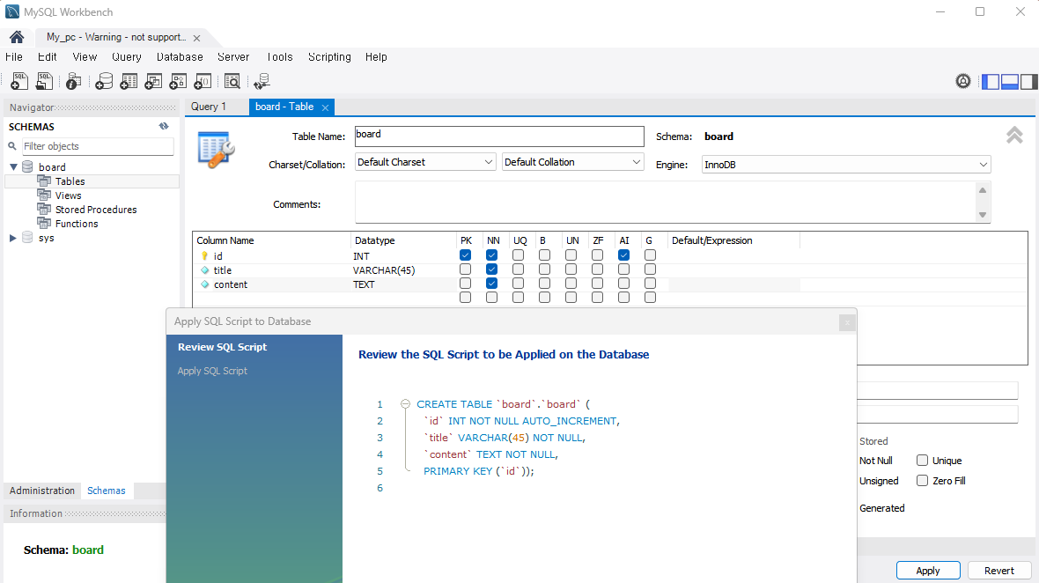
Task: Open the Edit menu
Action: [47, 57]
